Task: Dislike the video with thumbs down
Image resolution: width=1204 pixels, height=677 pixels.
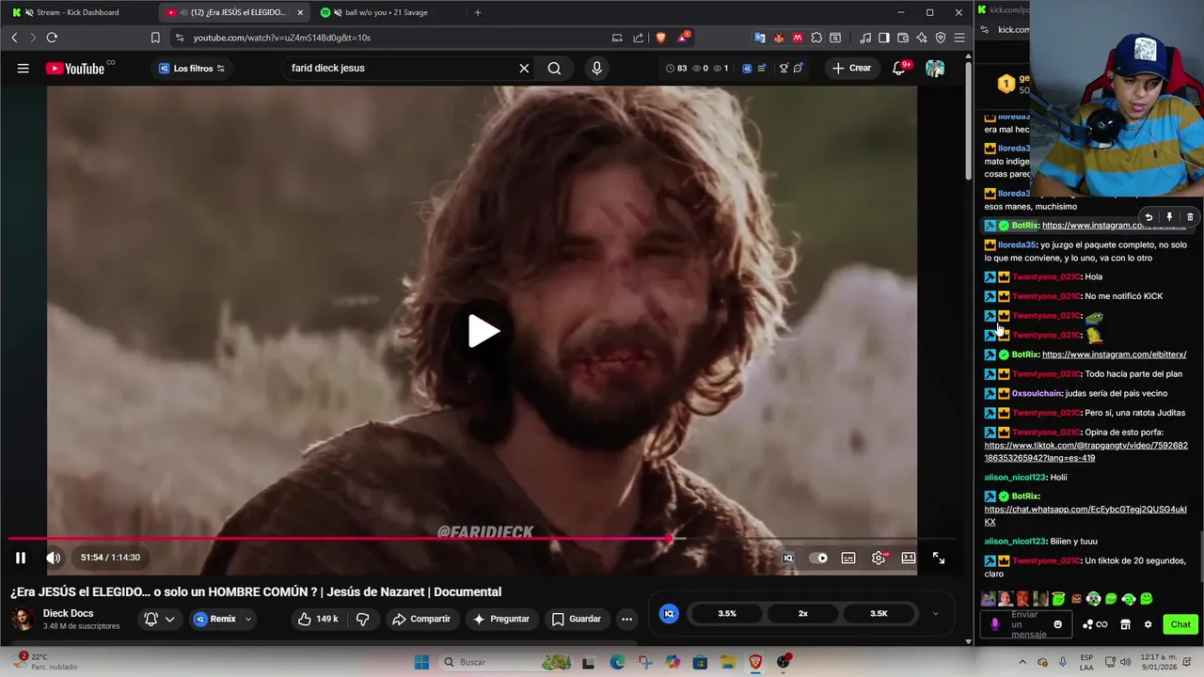Action: click(x=362, y=619)
